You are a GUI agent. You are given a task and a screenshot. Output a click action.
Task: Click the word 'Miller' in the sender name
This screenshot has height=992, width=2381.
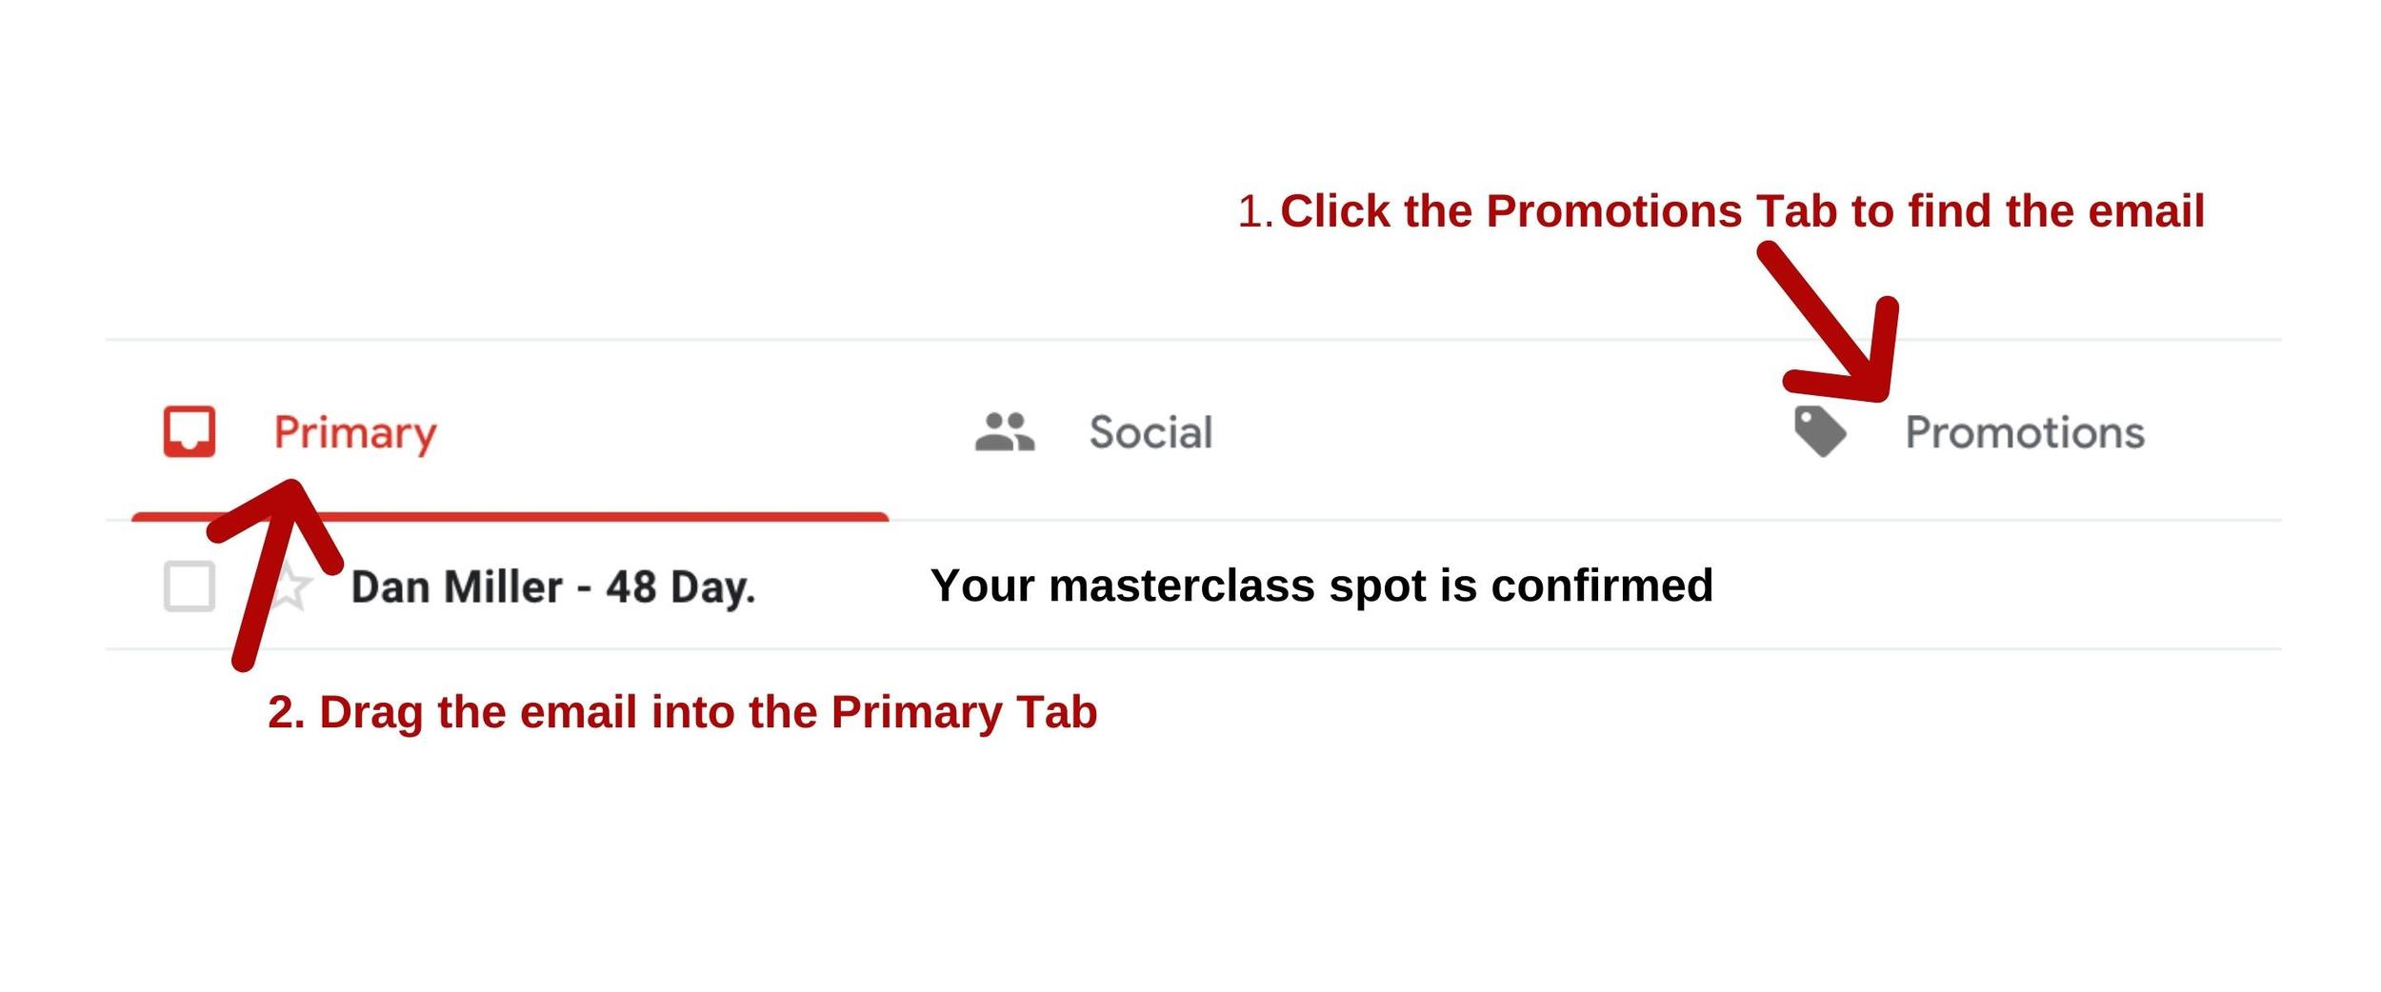(503, 587)
